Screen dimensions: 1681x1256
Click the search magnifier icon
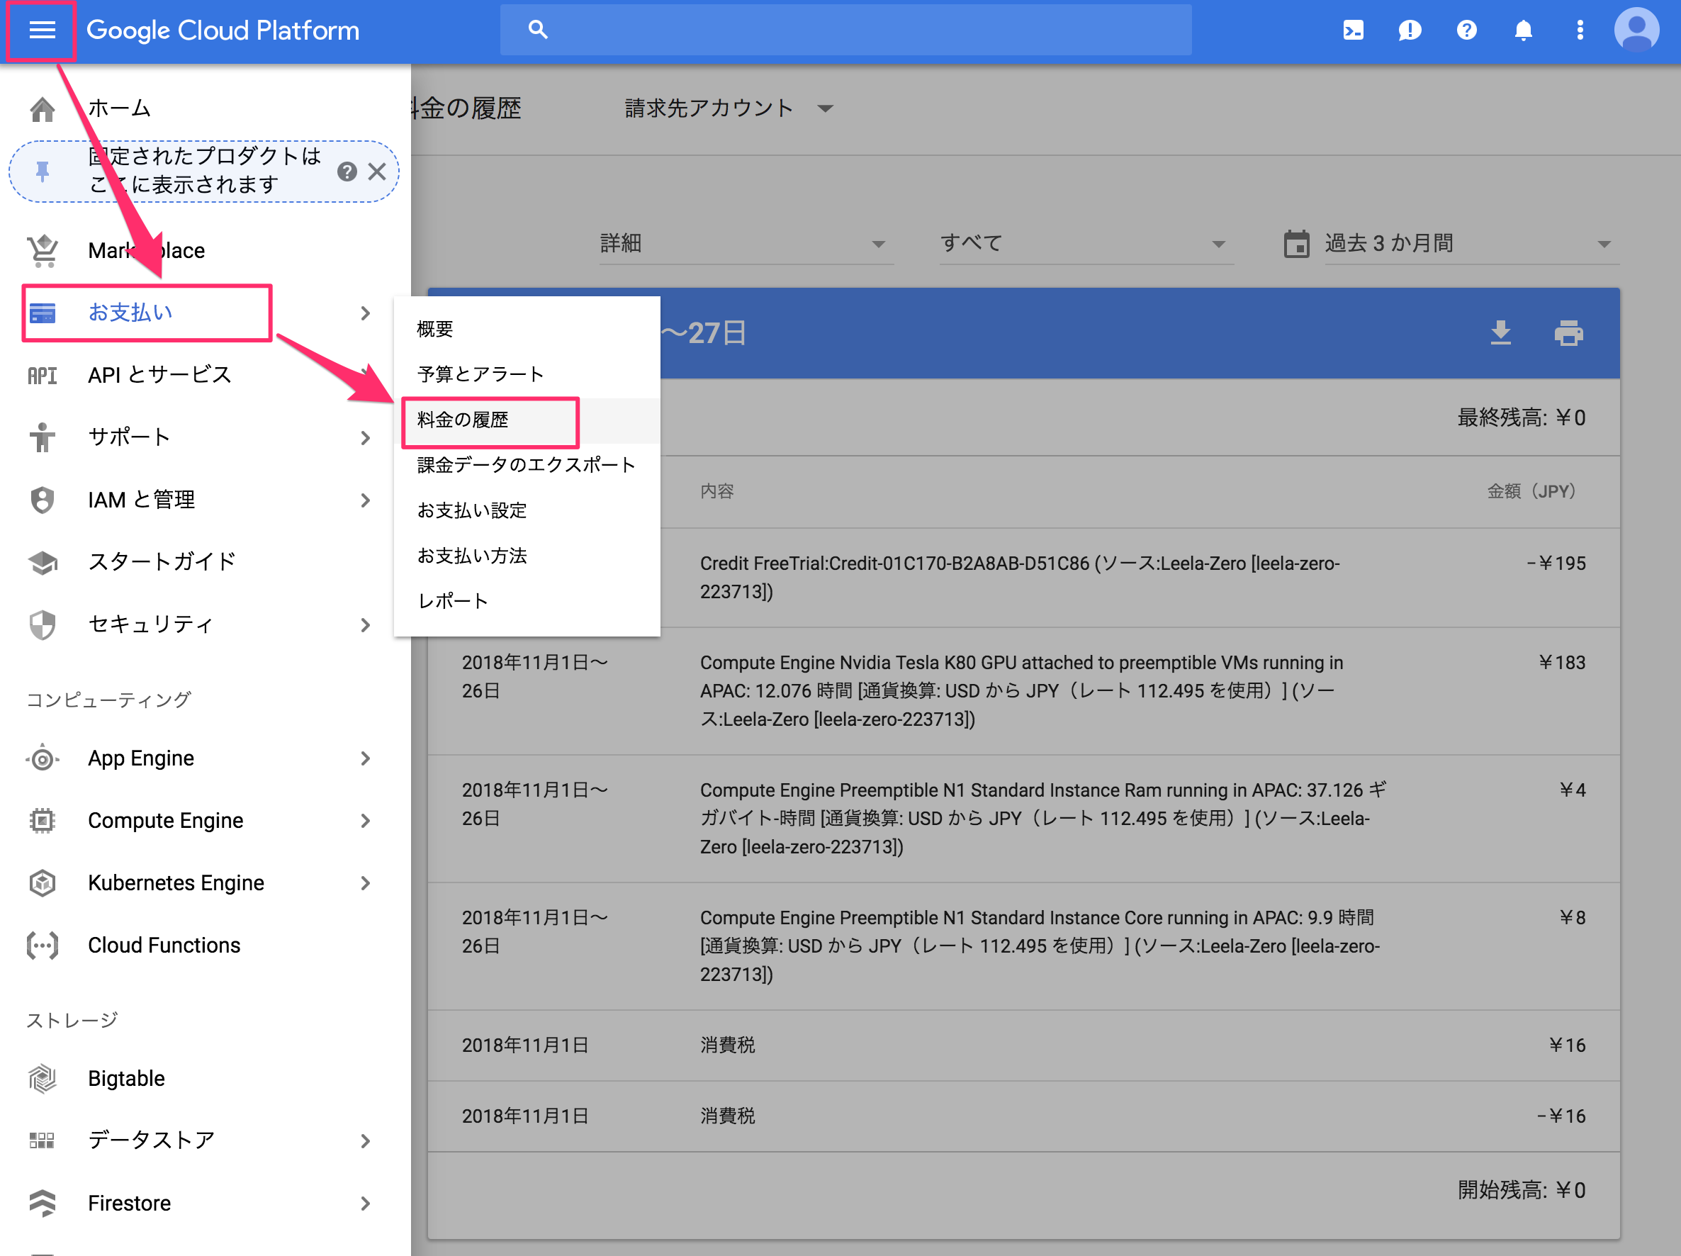point(537,30)
